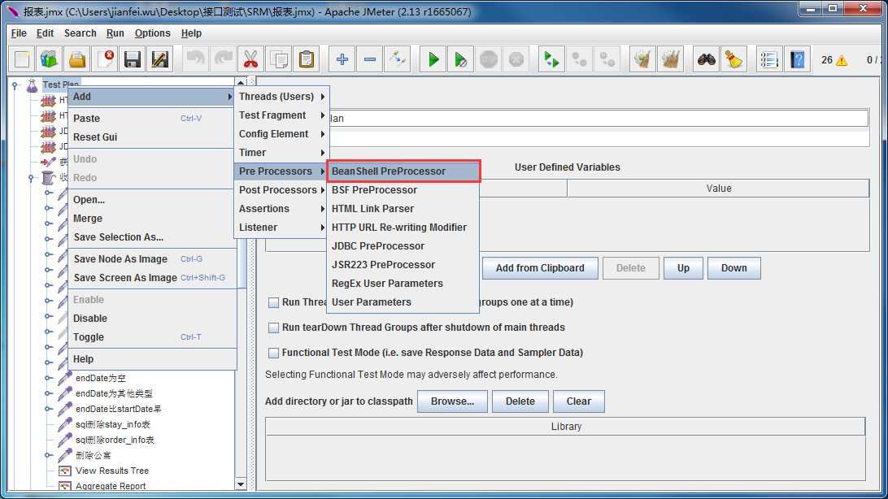Open the Test Fragment submenu
Image resolution: width=888 pixels, height=499 pixels.
pyautogui.click(x=281, y=115)
